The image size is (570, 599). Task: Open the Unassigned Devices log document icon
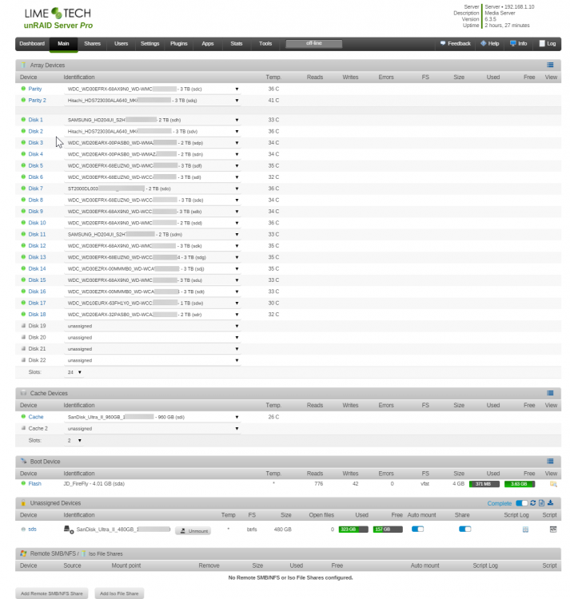coord(541,502)
